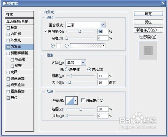The image size is (168, 137).
Task: Select the 样式 panel header
Action: (19, 14)
